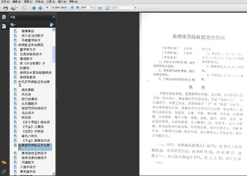Click the Print toolbar icon

5,8
